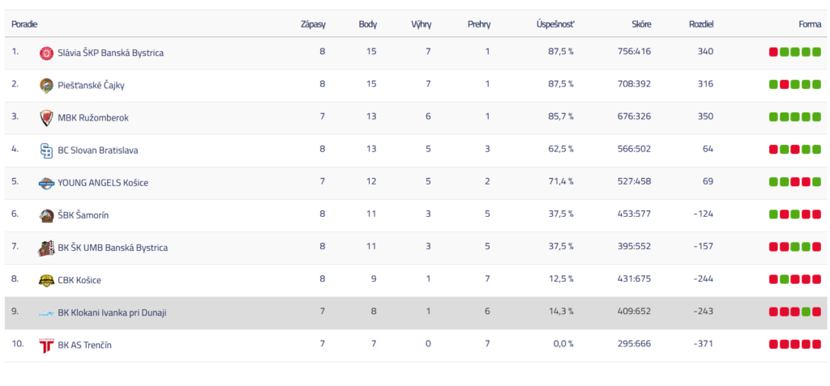Click Slávia ŠKP Banská Bystrica team logo
The image size is (830, 386).
coord(46,53)
